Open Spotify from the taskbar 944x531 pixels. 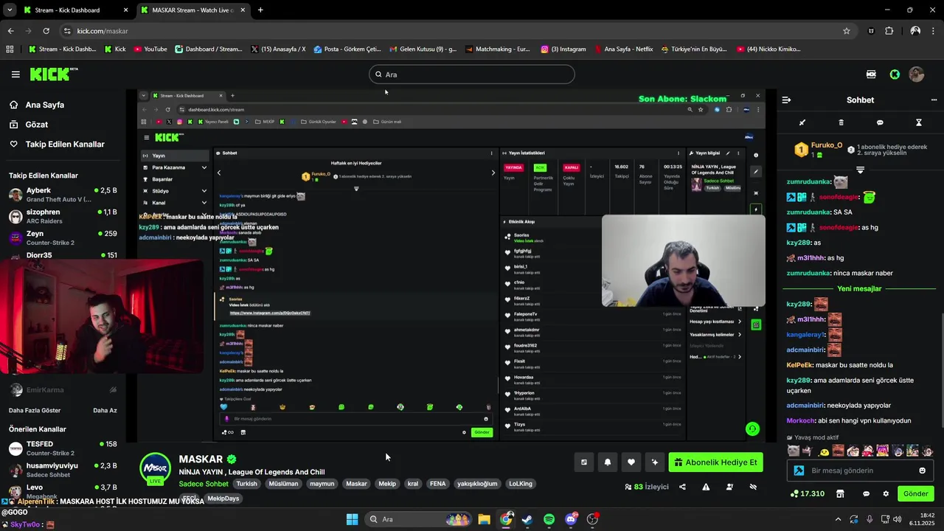point(549,519)
